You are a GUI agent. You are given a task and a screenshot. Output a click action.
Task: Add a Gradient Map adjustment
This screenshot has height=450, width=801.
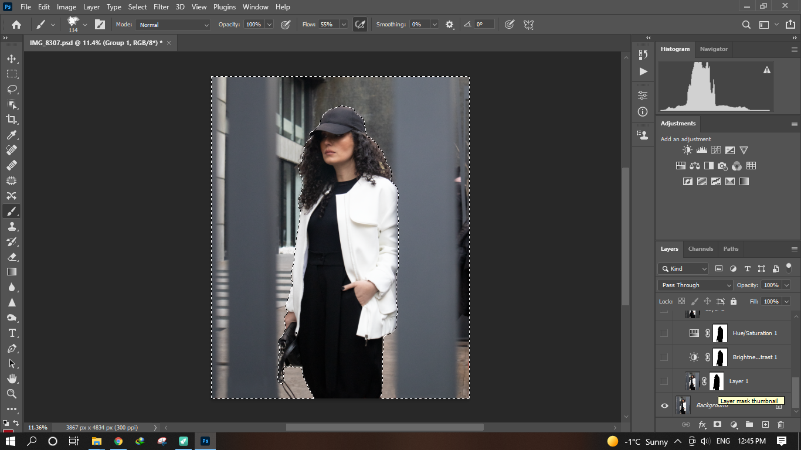tap(744, 182)
